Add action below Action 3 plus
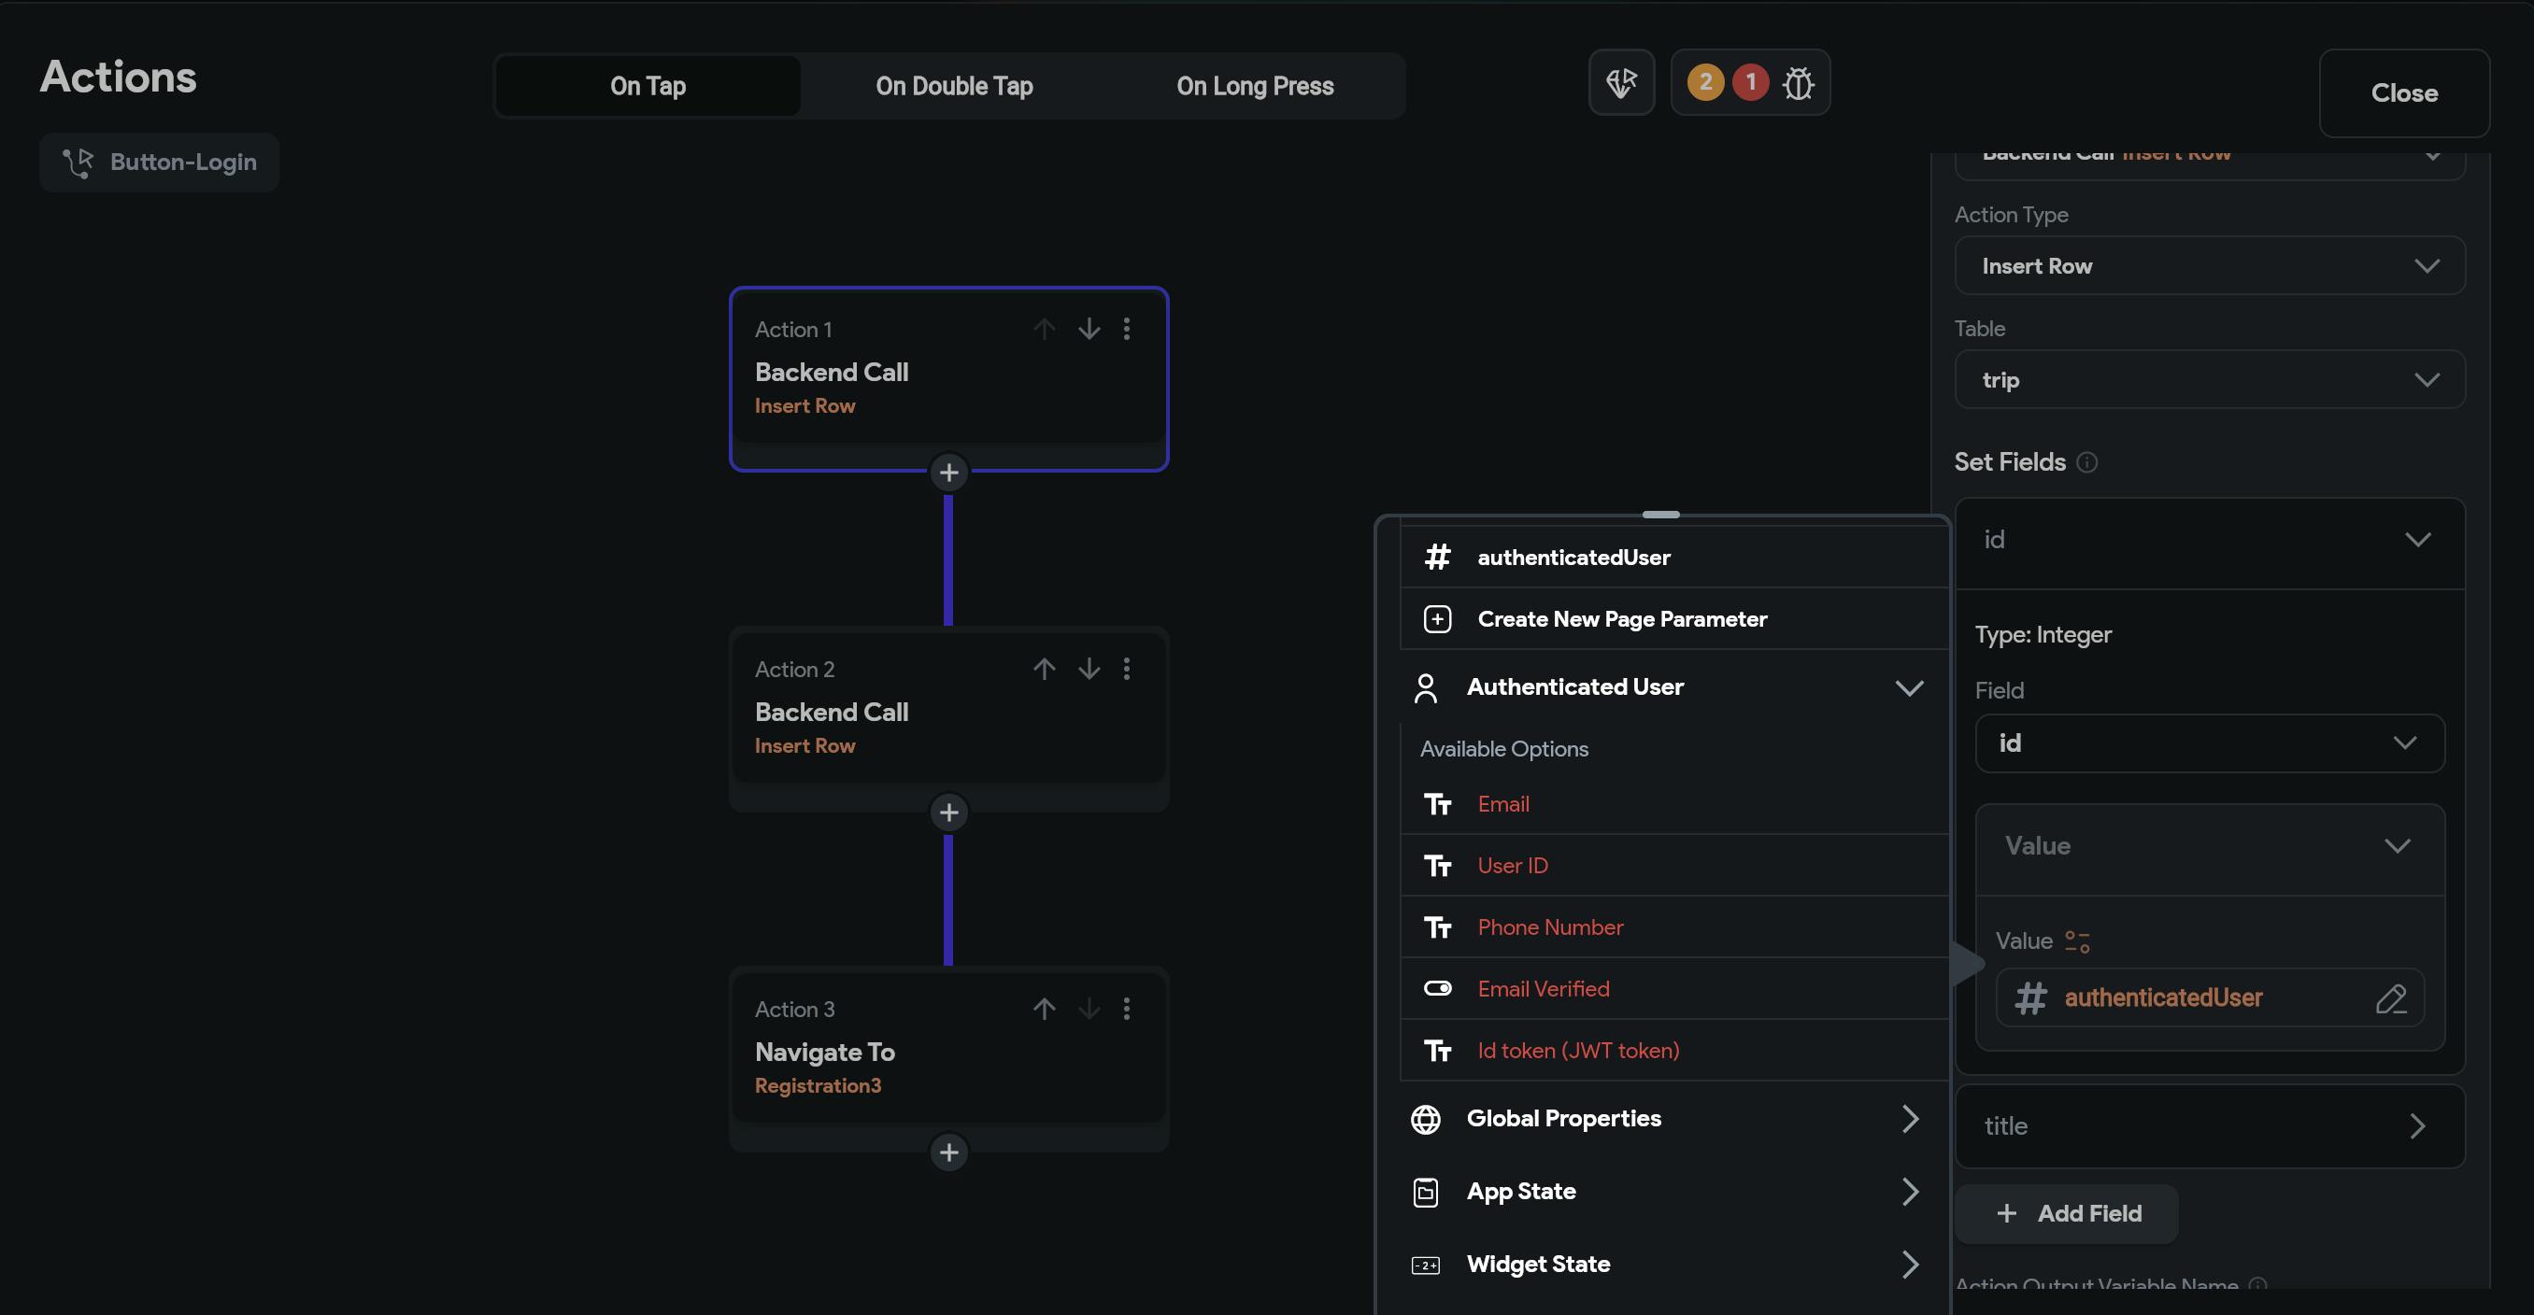The width and height of the screenshot is (2534, 1315). (948, 1152)
